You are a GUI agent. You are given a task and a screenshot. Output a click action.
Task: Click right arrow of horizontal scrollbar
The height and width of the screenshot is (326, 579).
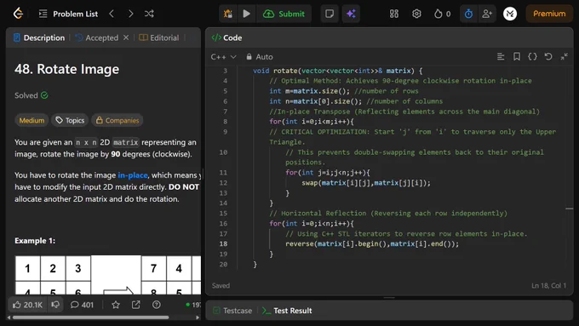point(198,317)
